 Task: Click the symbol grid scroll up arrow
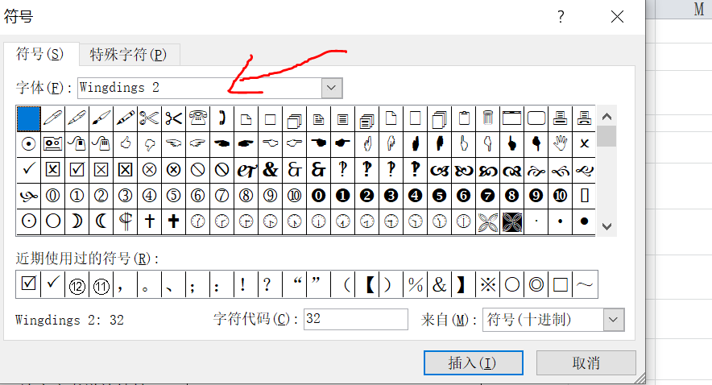(x=606, y=117)
